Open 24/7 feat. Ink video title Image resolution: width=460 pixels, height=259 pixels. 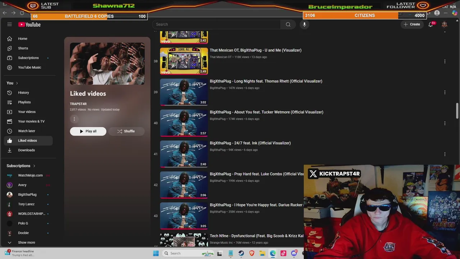click(x=250, y=143)
